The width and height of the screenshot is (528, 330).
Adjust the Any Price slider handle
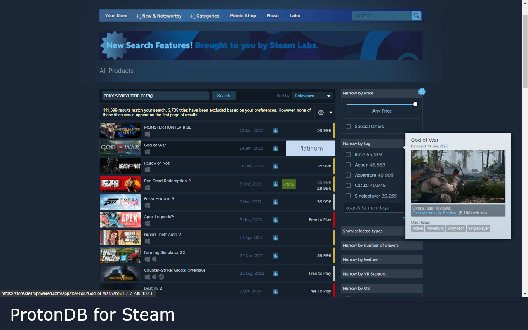[x=415, y=104]
